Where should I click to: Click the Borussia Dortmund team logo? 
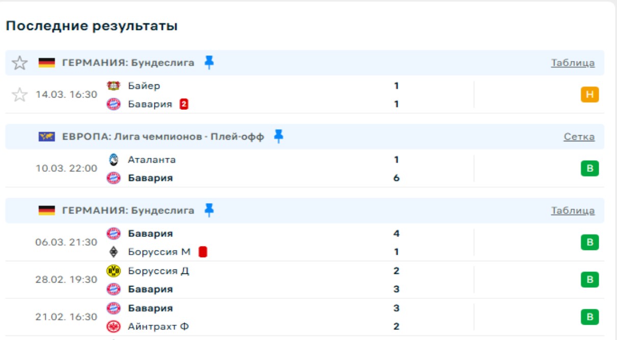coord(113,271)
